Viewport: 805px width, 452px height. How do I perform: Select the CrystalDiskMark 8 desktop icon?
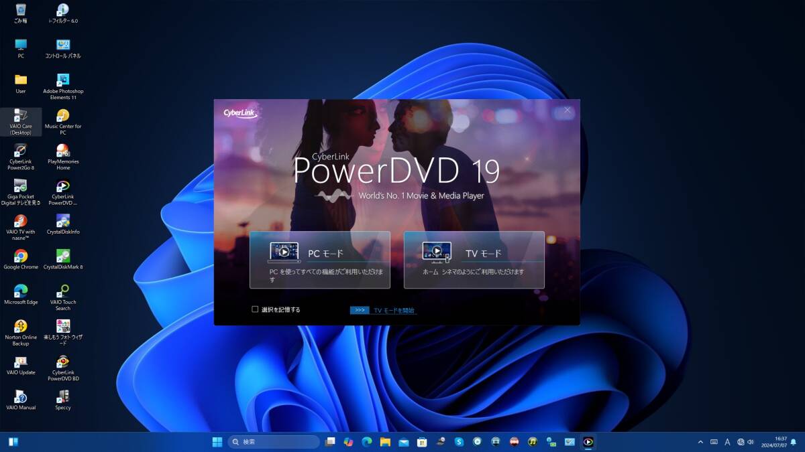tap(63, 259)
